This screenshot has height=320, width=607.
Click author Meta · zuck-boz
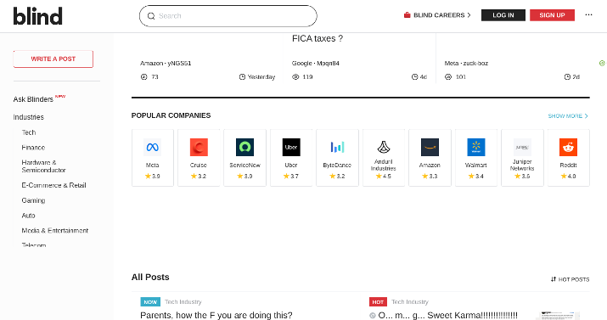click(466, 63)
